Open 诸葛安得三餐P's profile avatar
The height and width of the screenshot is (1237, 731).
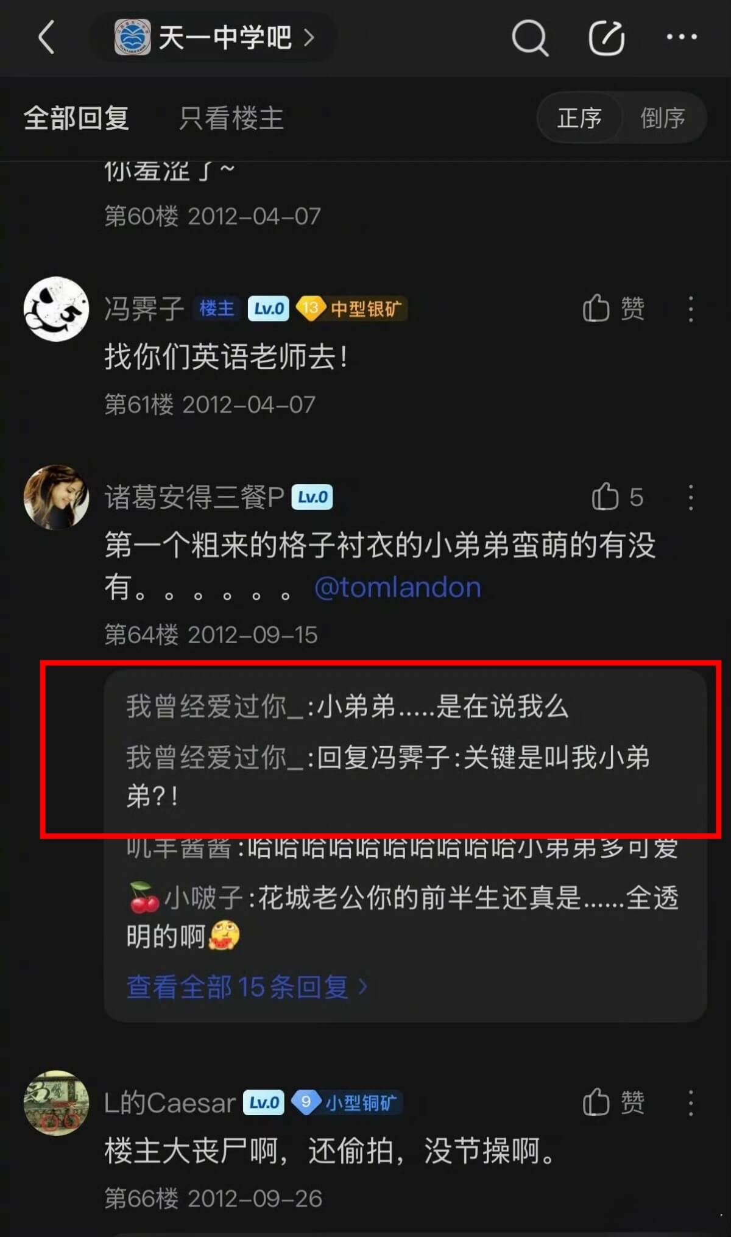(56, 497)
